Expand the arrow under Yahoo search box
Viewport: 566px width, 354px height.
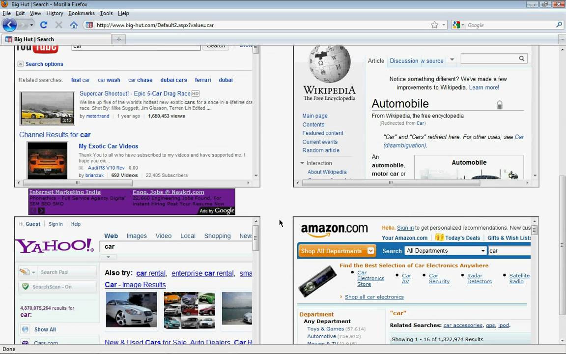tap(108, 257)
